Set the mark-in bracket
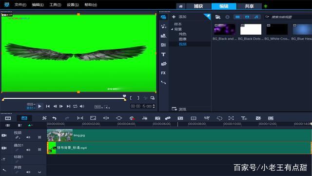This screenshot has width=312, height=176. pyautogui.click(x=131, y=98)
